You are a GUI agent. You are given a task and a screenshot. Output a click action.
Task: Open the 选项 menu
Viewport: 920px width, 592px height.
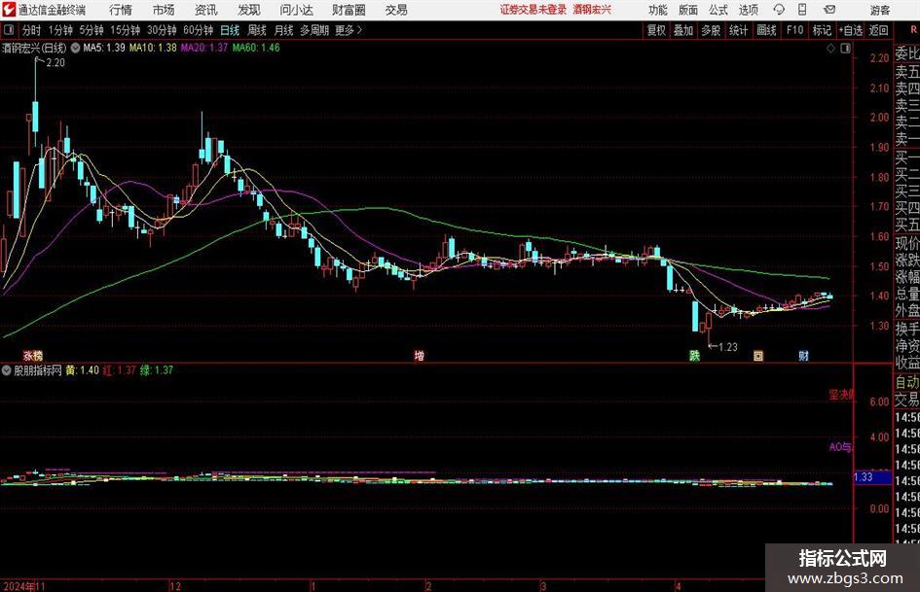click(x=748, y=10)
